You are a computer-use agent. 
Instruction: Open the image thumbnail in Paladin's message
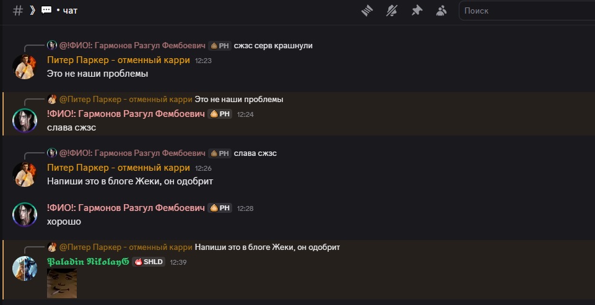pyautogui.click(x=62, y=283)
